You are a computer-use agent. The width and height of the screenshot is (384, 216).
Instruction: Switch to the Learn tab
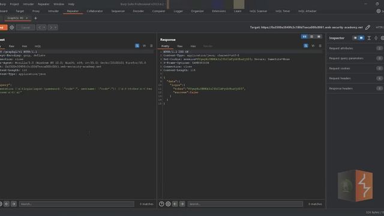[238, 11]
